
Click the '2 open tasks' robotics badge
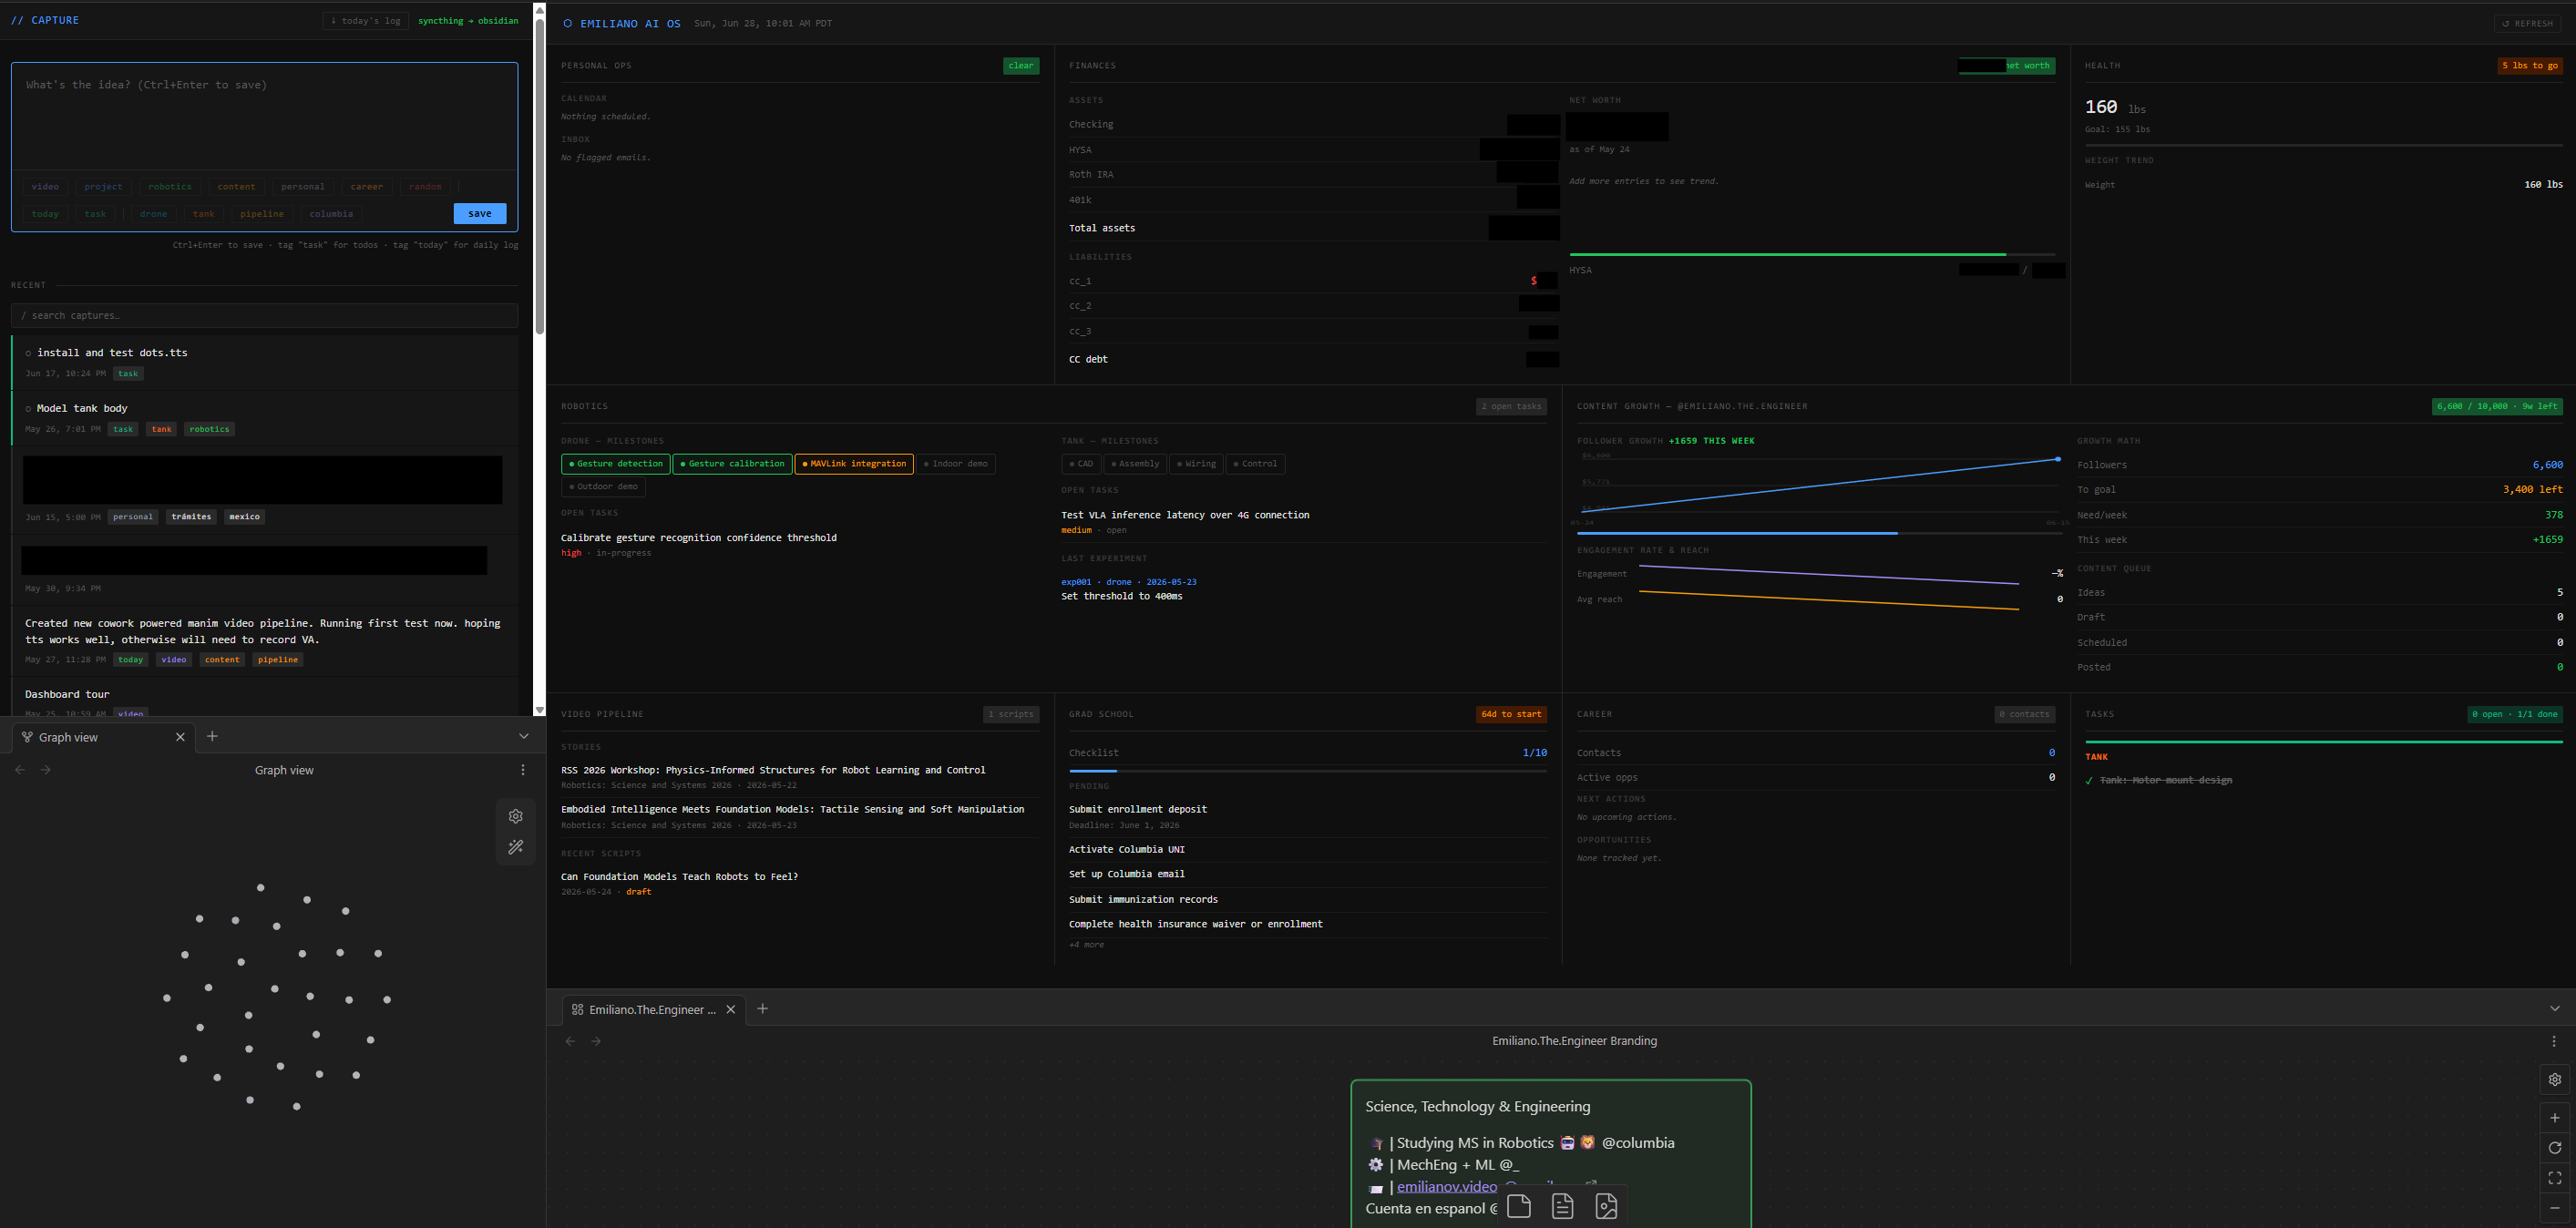pyautogui.click(x=1511, y=406)
